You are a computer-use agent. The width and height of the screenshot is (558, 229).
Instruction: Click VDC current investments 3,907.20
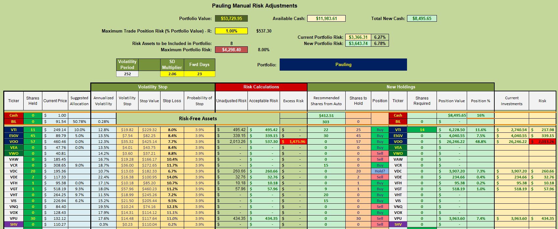tap(511, 171)
